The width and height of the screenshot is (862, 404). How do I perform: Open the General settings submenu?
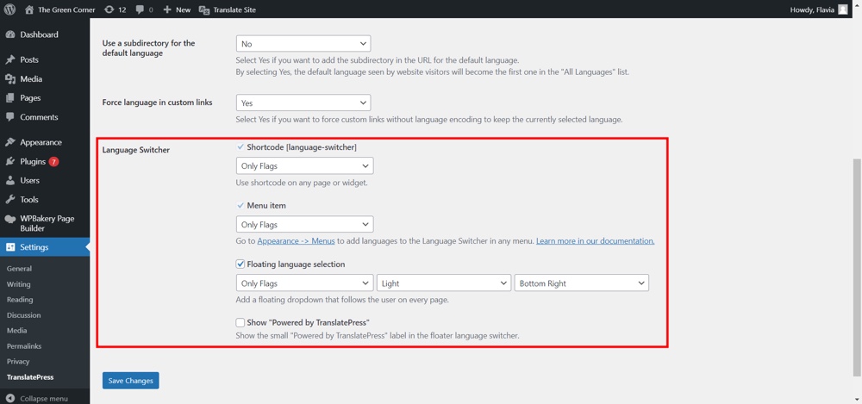(19, 269)
